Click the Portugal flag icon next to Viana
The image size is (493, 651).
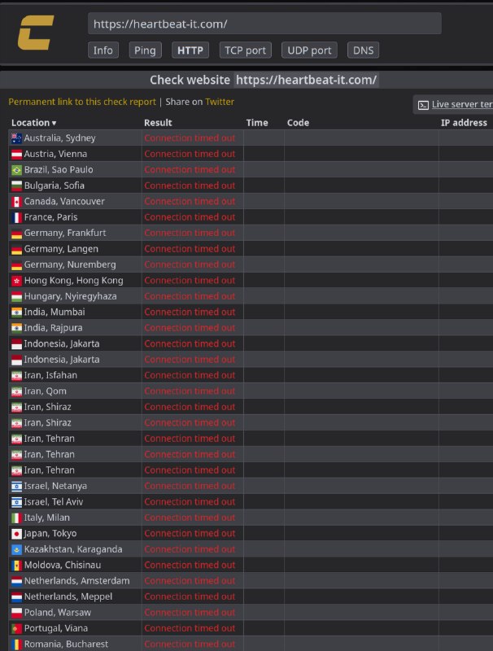click(x=16, y=628)
